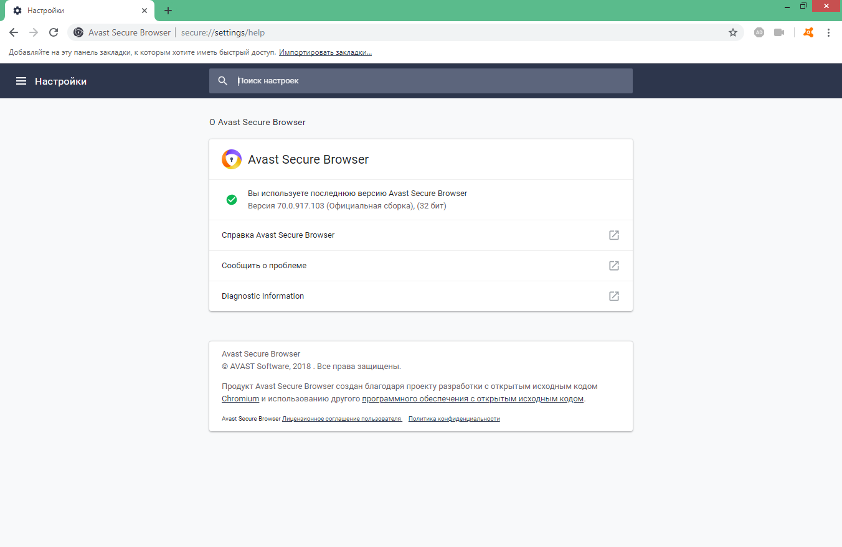This screenshot has width=842, height=547.
Task: Go back to the previous page
Action: tap(14, 32)
